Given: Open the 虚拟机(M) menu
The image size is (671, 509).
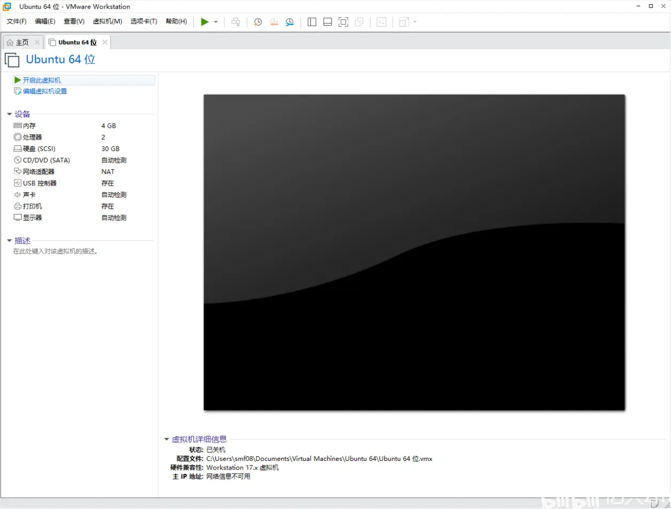Looking at the screenshot, I should [x=107, y=21].
